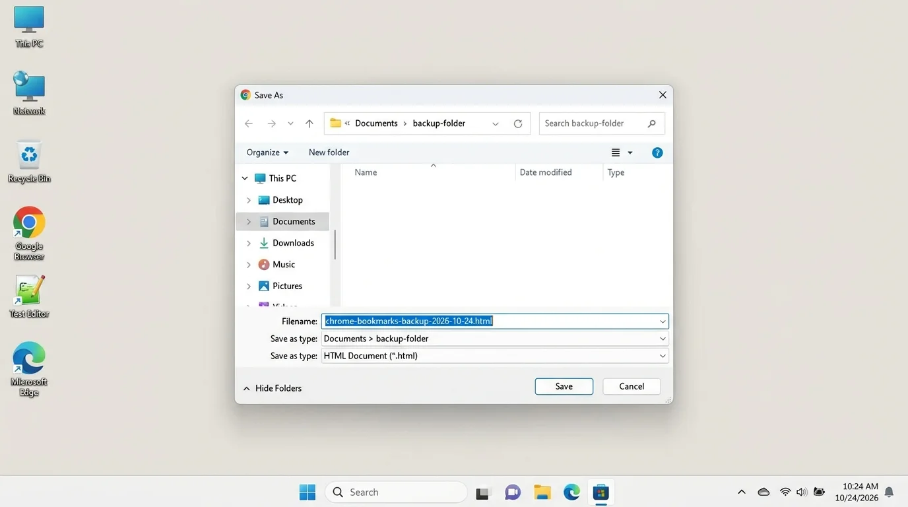Expand the address bar's previous locations dropdown
The height and width of the screenshot is (507, 908).
(496, 123)
